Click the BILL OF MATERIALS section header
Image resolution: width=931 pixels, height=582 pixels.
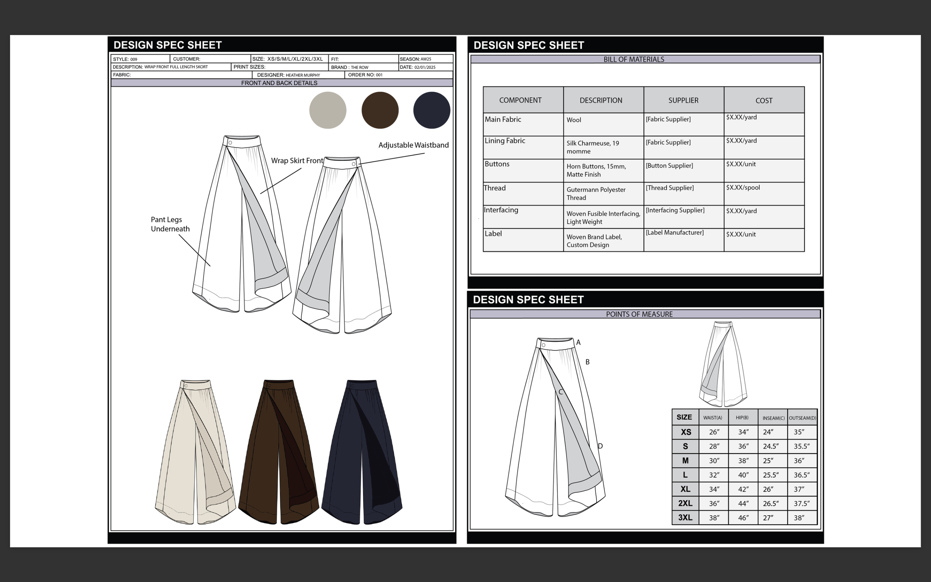click(x=633, y=59)
